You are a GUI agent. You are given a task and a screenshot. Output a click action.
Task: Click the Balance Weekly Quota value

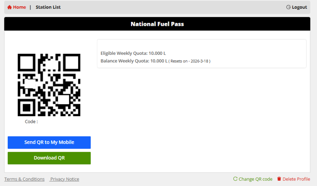pyautogui.click(x=158, y=61)
